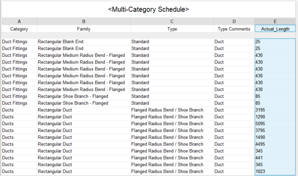Screen dimensions: 298x176
Task: Select the Actual_Length cell with value 3195
Action: pyautogui.click(x=275, y=110)
